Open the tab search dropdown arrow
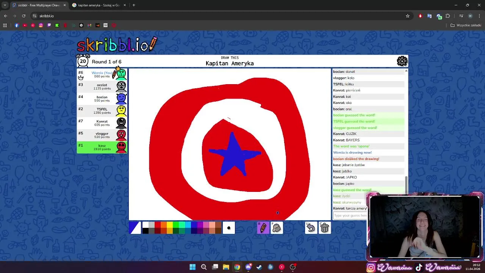 coord(5,5)
